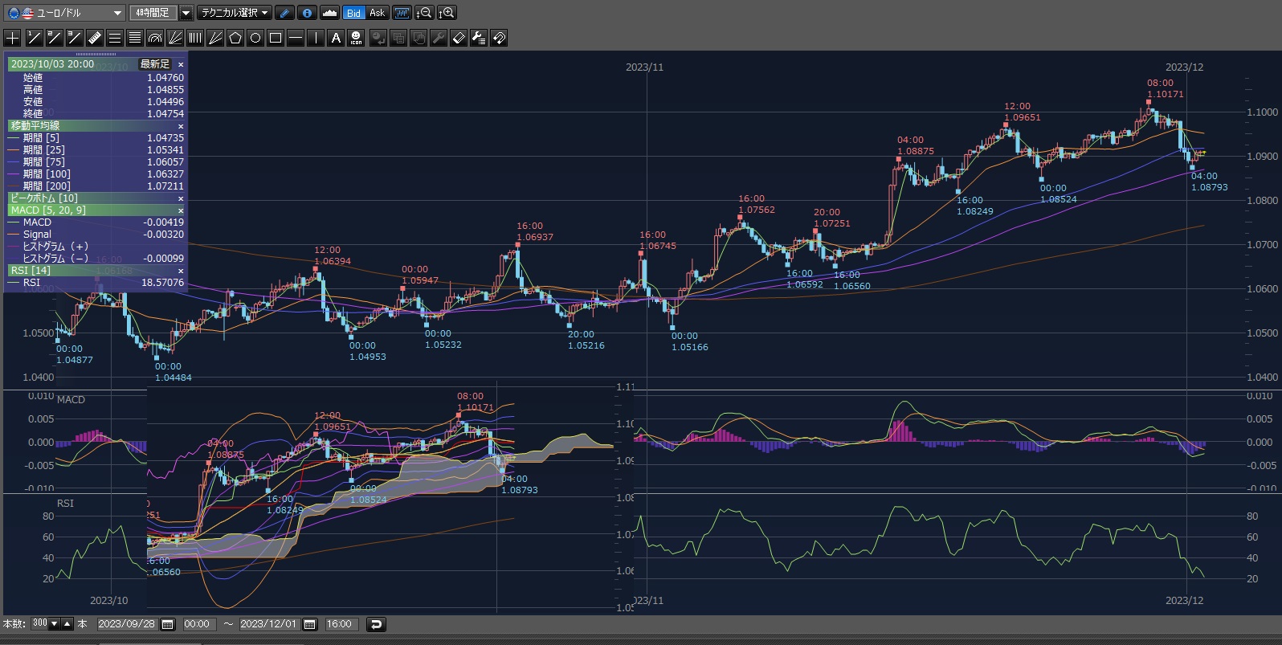Viewport: 1282px width, 645px height.
Task: Select the crosshair cursor tool
Action: [12, 38]
